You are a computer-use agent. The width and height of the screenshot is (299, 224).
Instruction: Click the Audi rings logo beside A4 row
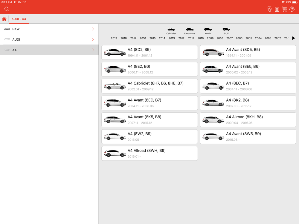(7, 50)
